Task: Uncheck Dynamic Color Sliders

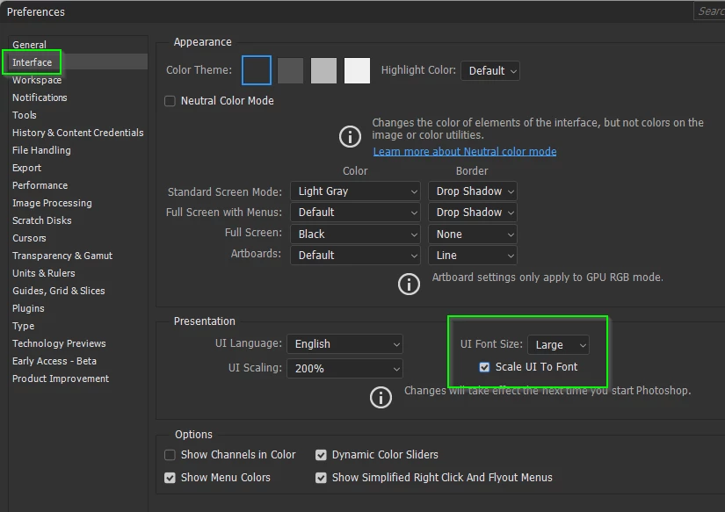Action: point(321,455)
